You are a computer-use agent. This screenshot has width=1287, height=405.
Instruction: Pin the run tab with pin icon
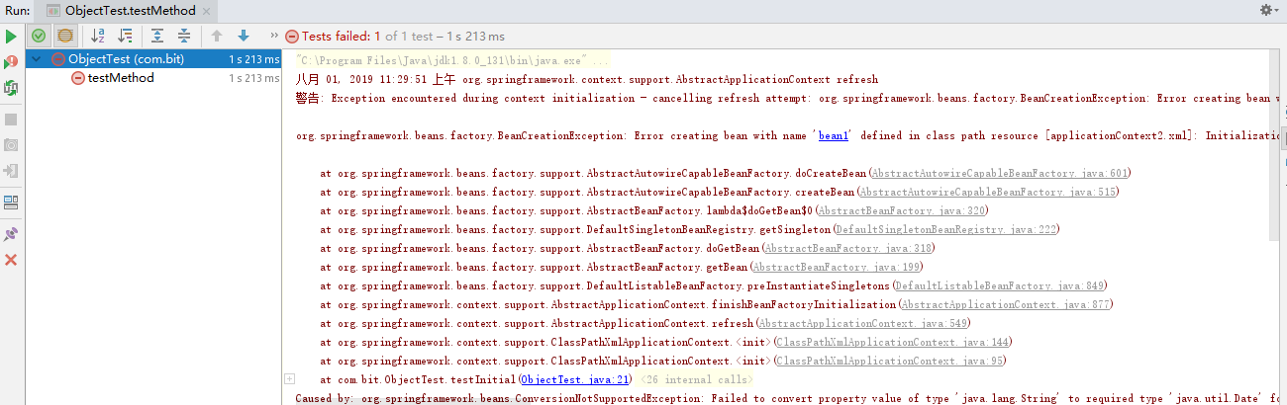point(11,234)
